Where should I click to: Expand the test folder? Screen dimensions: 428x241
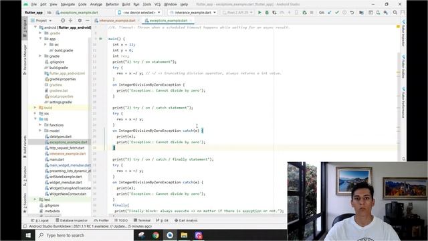pyautogui.click(x=35, y=199)
